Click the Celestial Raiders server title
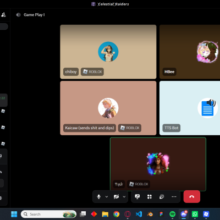The image size is (220, 220). pyautogui.click(x=113, y=4)
